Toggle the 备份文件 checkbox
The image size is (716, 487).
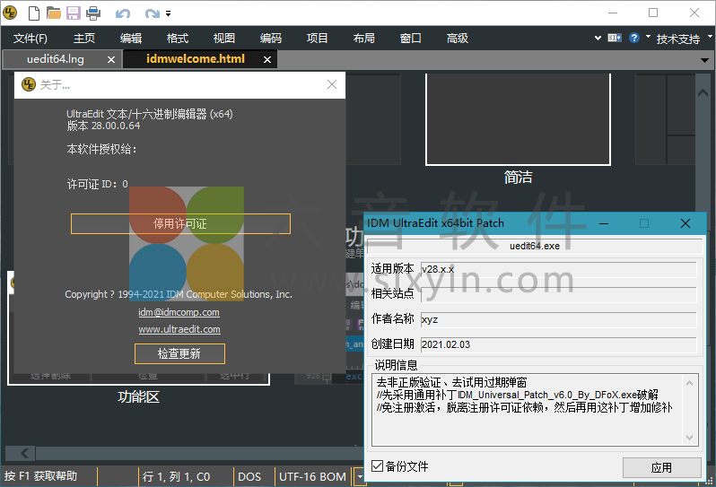377,466
